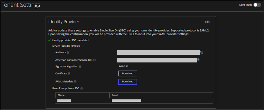Download the SAML Metadata file
264x110 pixels.
[x=128, y=82]
